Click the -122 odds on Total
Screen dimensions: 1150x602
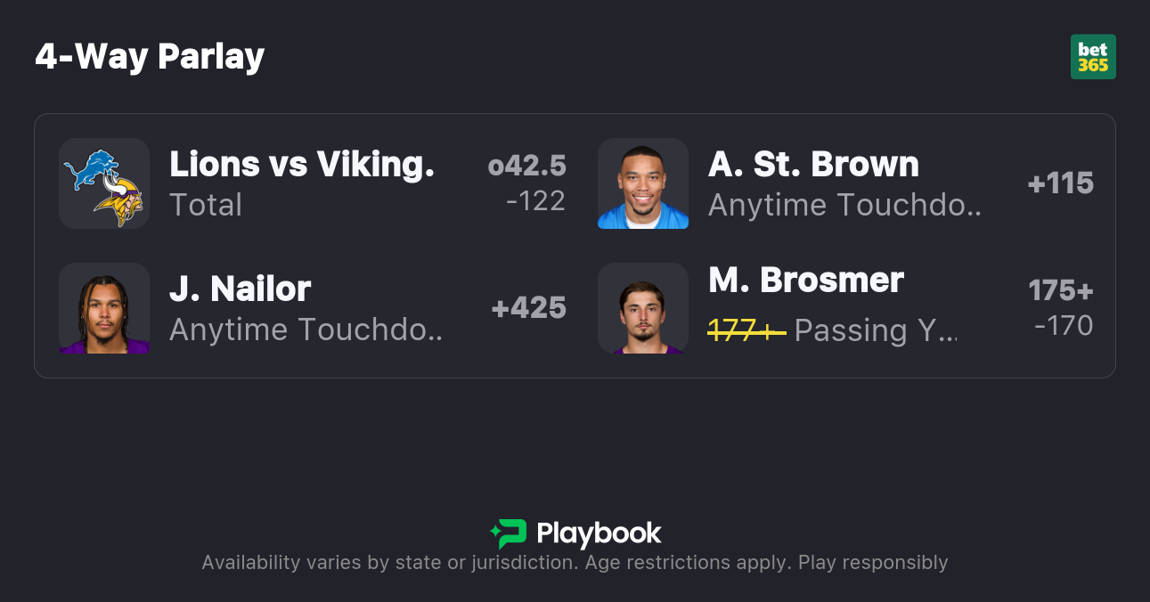pyautogui.click(x=535, y=201)
